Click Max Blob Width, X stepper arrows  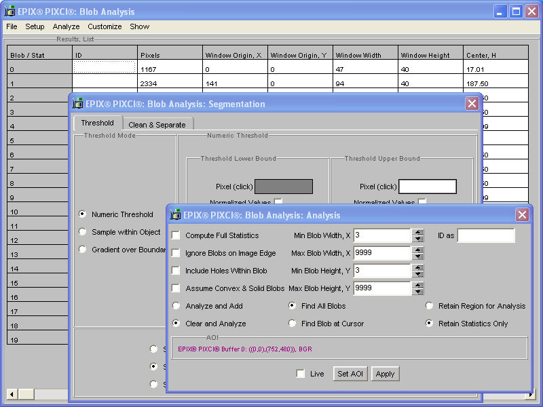418,253
